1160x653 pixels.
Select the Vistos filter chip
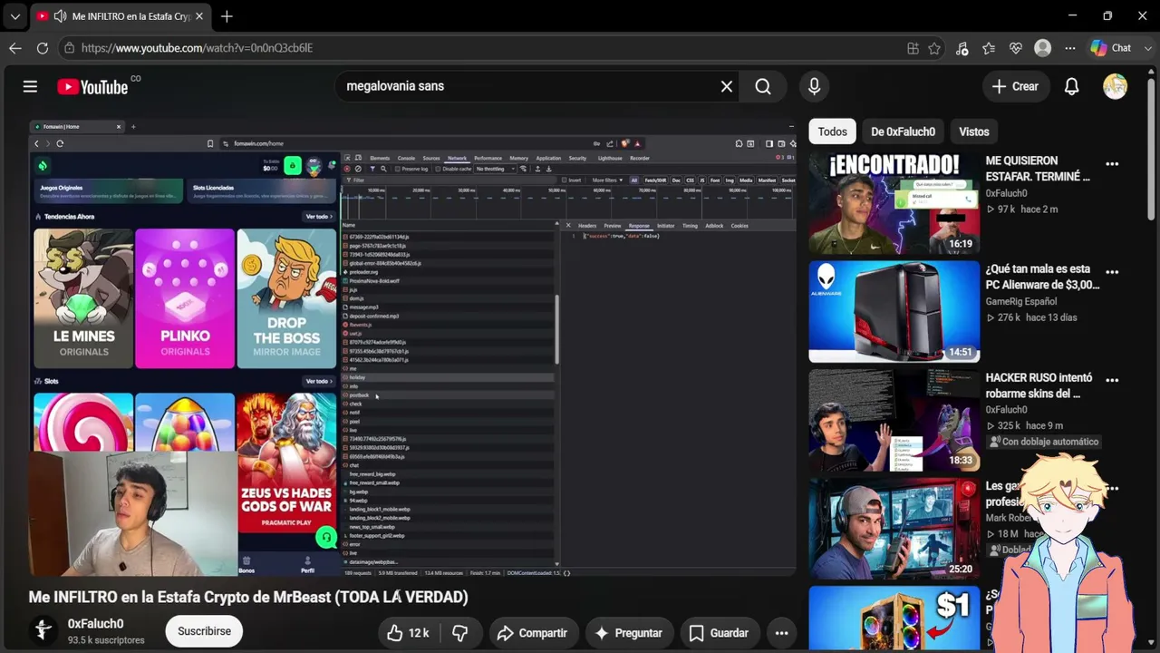(x=974, y=132)
